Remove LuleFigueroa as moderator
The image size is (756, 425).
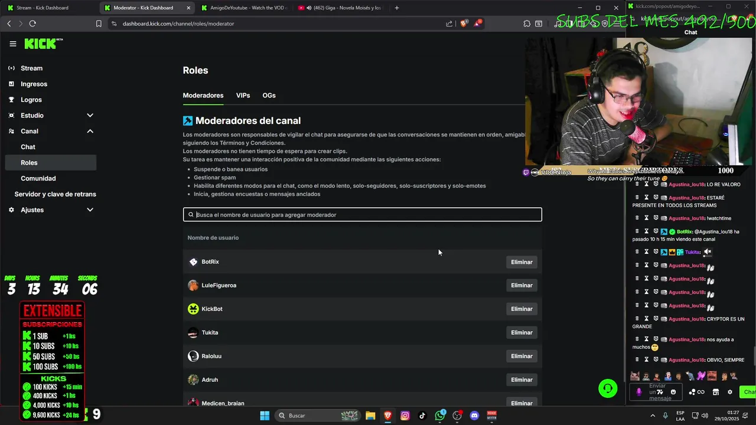pos(522,286)
